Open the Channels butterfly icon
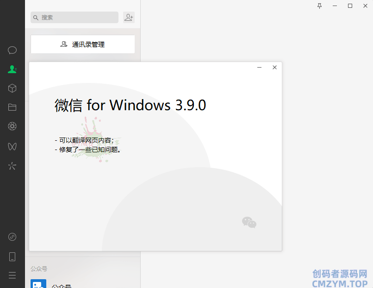This screenshot has height=288, width=373. (x=12, y=146)
